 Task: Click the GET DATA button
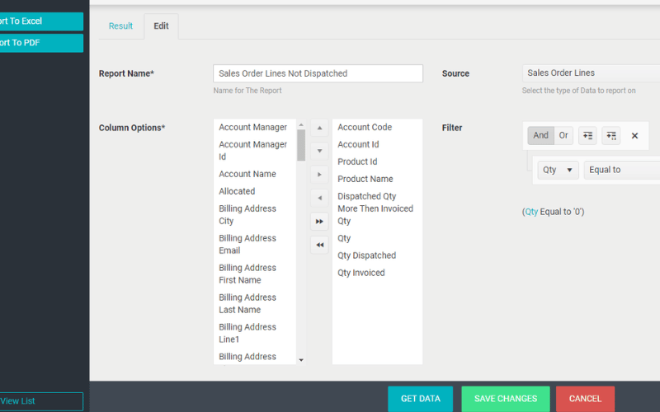click(421, 399)
